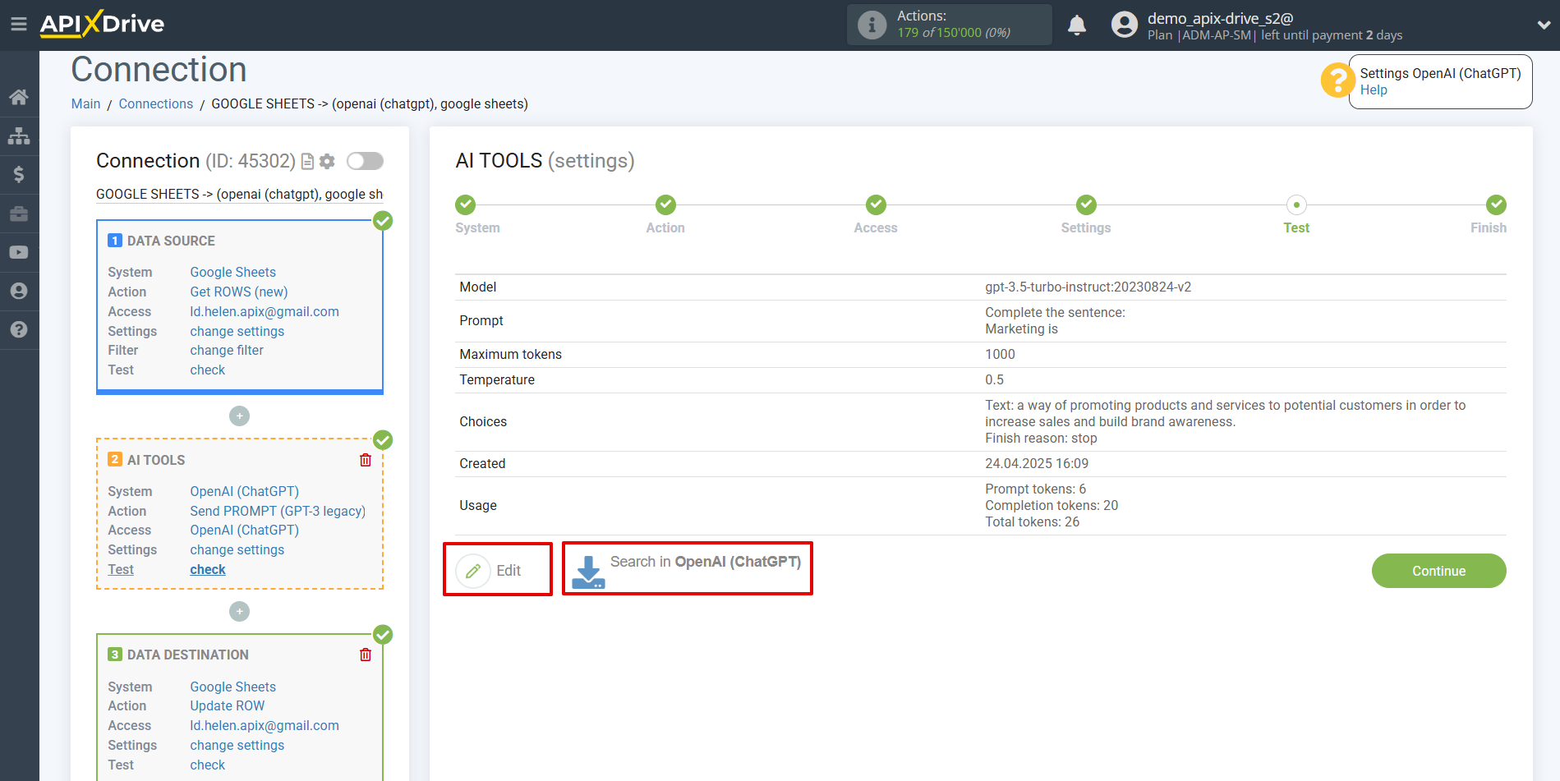The image size is (1560, 781).
Task: Open the Update ROW link
Action: [x=228, y=705]
